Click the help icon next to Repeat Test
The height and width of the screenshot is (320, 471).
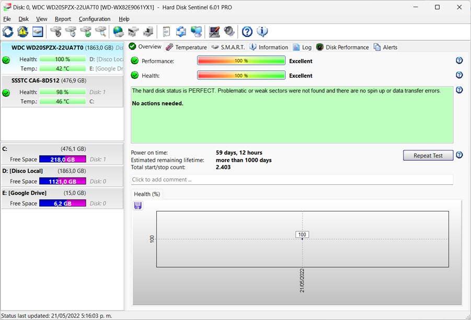[459, 155]
